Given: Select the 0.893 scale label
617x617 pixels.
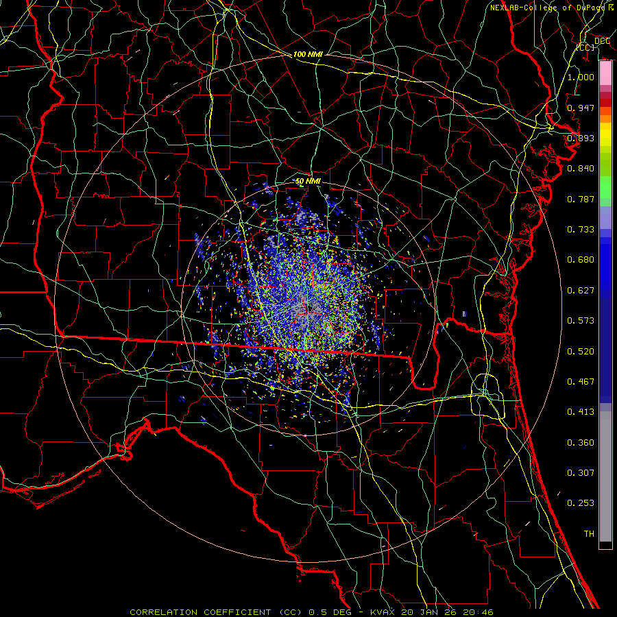Looking at the screenshot, I should tap(581, 138).
